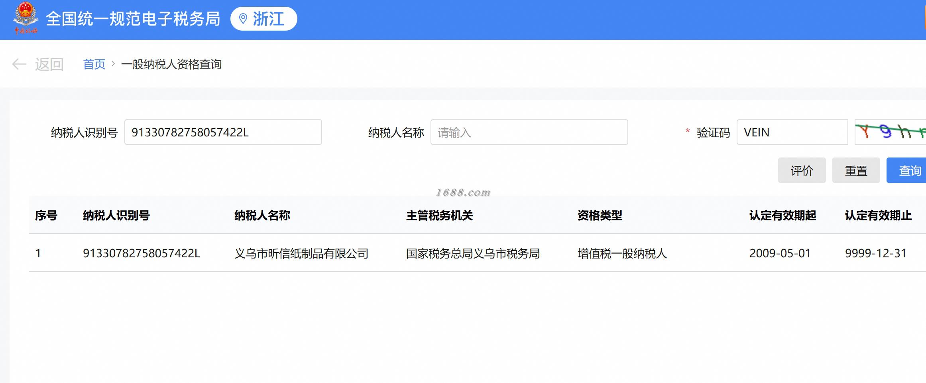926x383 pixels.
Task: Select the 一般纳税人资格查询 breadcrumb
Action: click(171, 64)
